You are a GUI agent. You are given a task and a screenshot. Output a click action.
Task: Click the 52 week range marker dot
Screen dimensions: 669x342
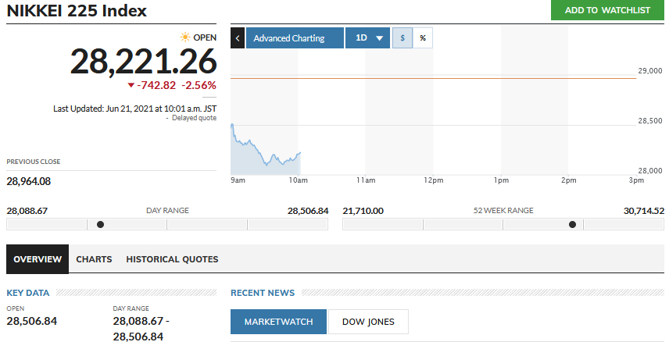[573, 224]
